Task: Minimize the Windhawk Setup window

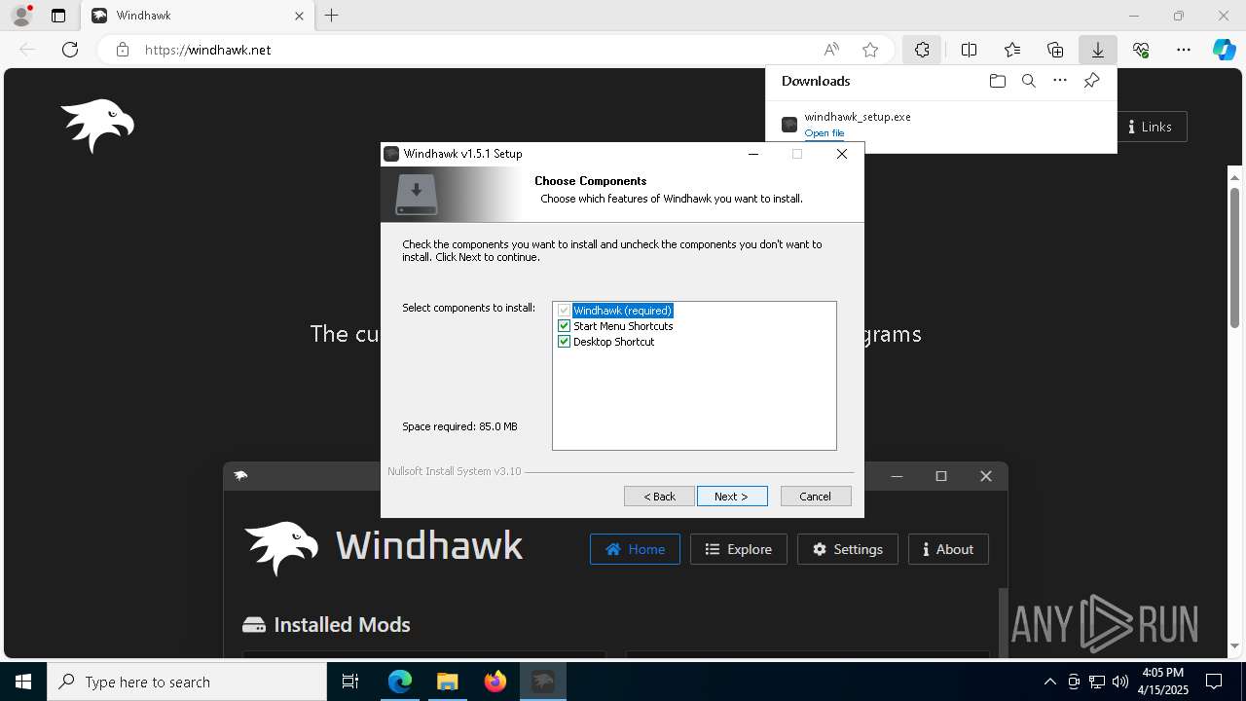Action: click(x=753, y=154)
